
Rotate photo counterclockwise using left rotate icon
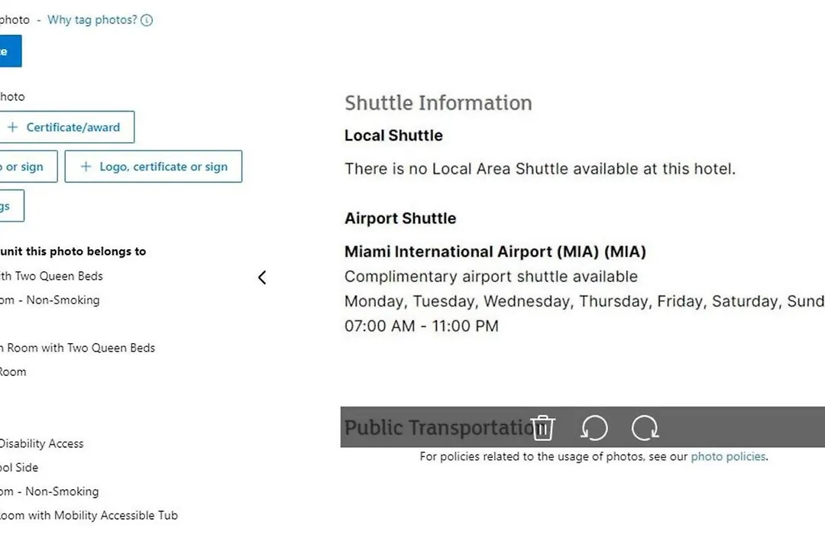point(594,427)
